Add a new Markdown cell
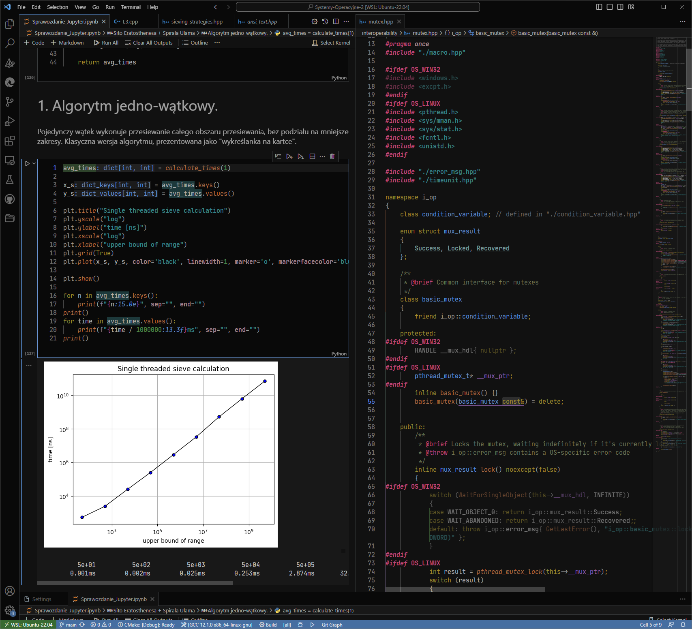 67,43
